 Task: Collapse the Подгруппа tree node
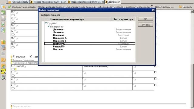point(48,26)
